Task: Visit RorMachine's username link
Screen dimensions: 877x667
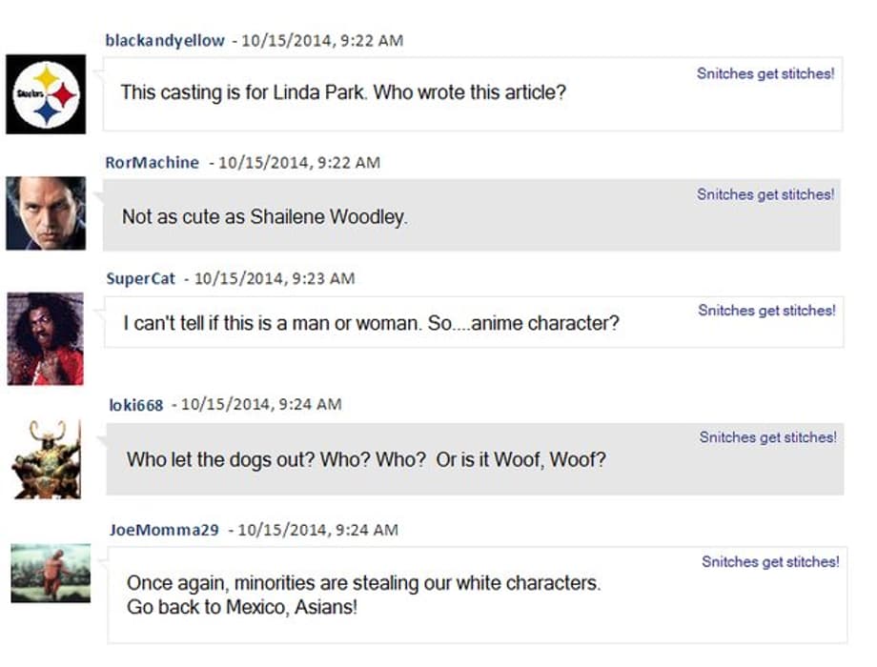Action: click(x=153, y=162)
